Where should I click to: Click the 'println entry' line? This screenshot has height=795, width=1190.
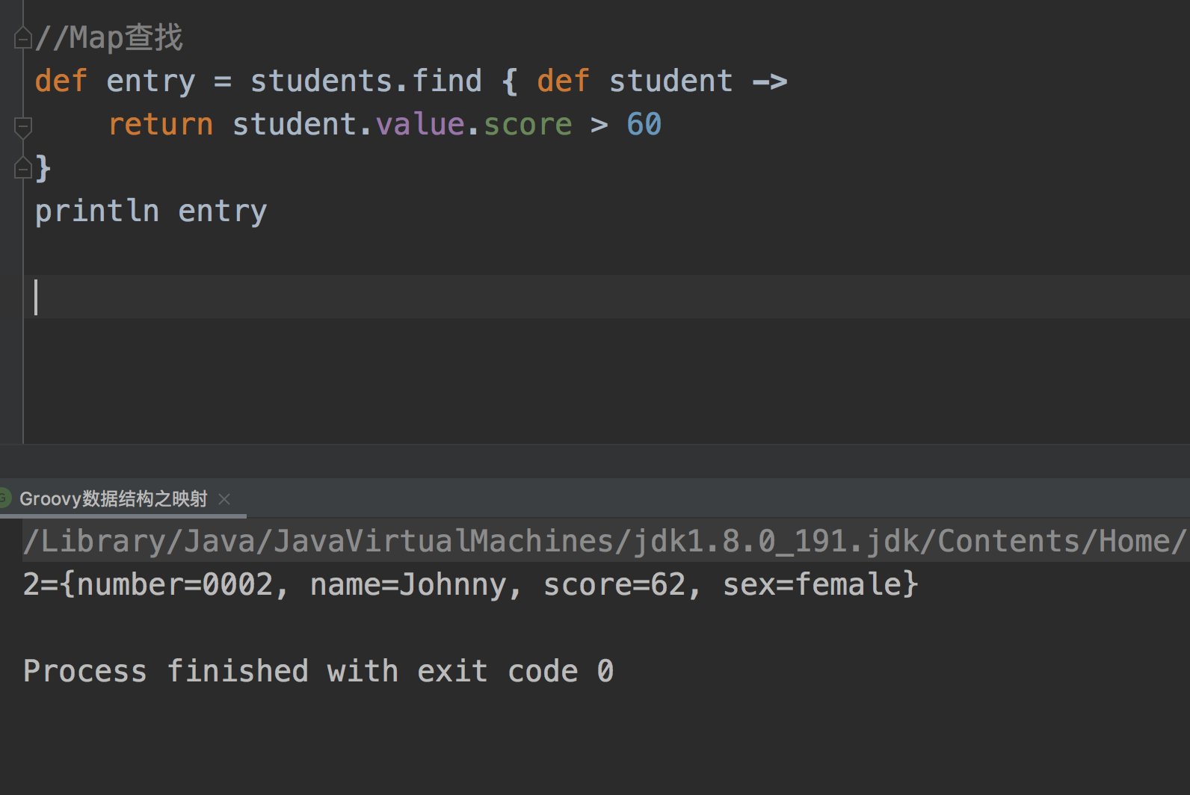click(x=151, y=211)
